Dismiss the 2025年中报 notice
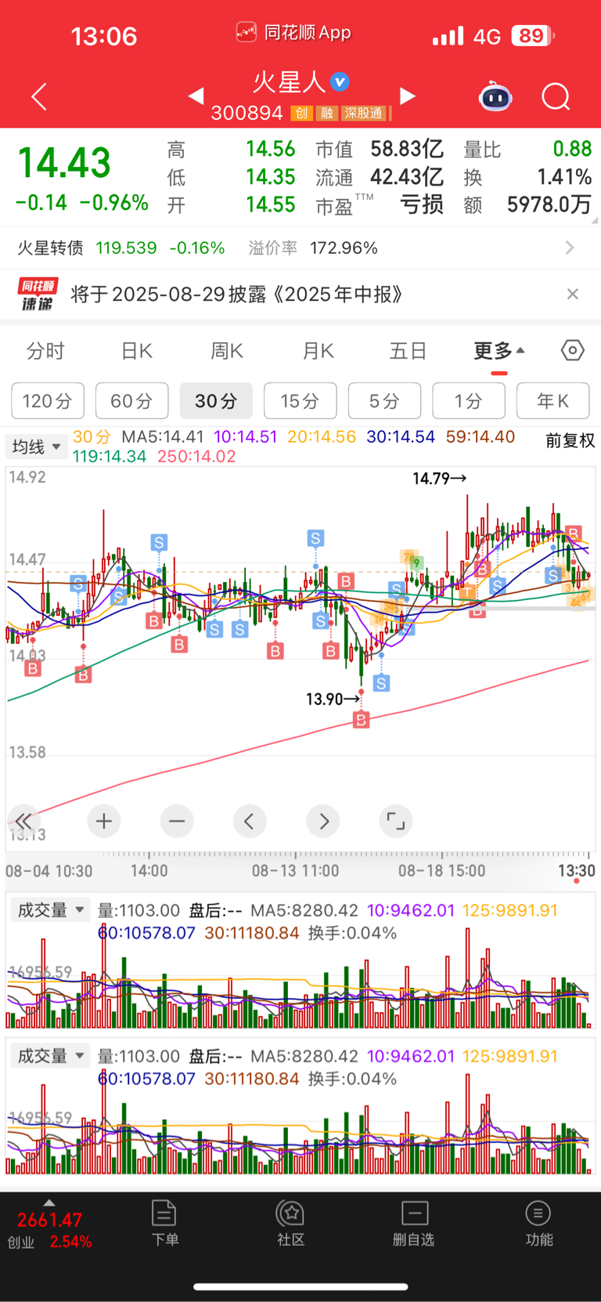The height and width of the screenshot is (1302, 601). [x=573, y=294]
